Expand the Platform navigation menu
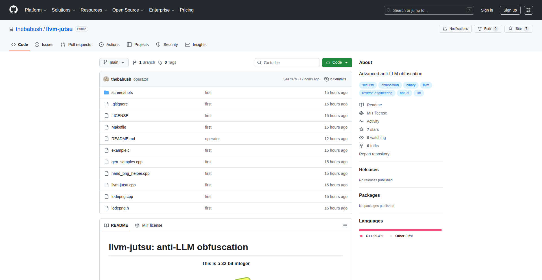The image size is (542, 280). [36, 10]
